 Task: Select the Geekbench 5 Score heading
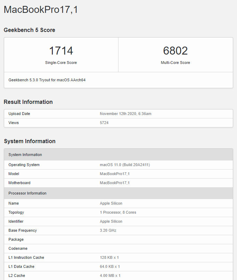click(30, 30)
